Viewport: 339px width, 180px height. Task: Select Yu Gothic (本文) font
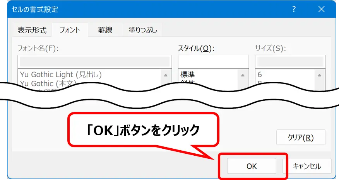(48, 83)
